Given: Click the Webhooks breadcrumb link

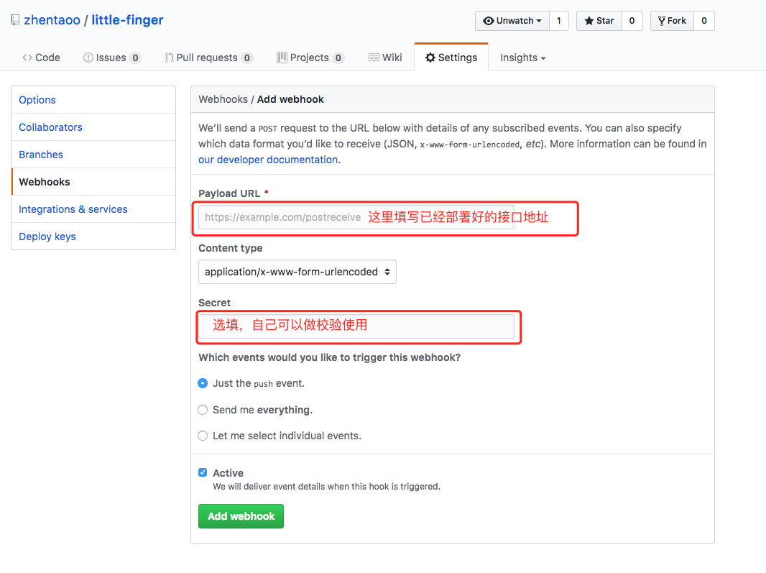Looking at the screenshot, I should tap(223, 99).
